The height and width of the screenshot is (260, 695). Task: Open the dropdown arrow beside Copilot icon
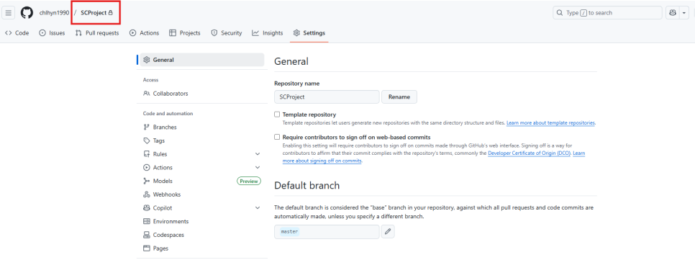click(x=684, y=13)
